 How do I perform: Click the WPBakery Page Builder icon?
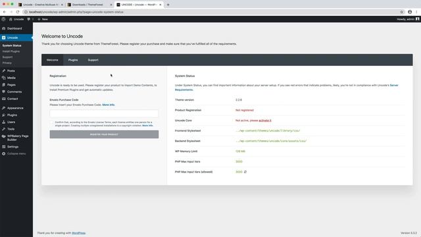point(4,136)
